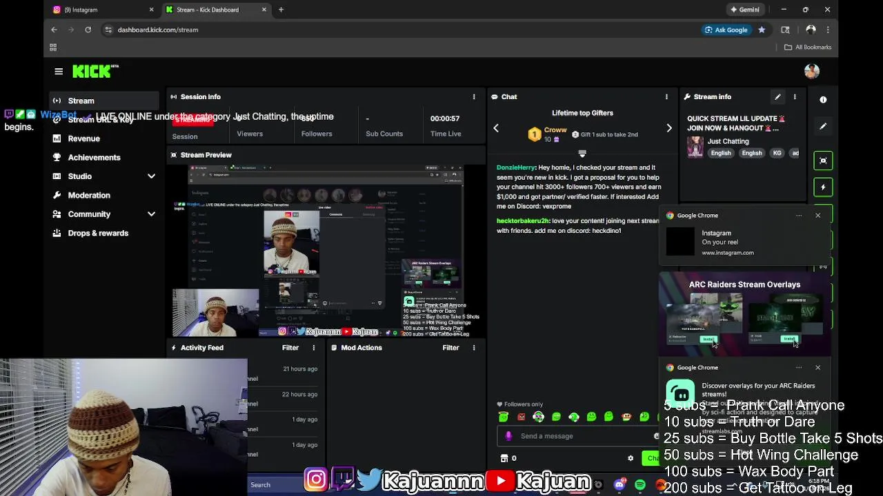
Task: Collapse the Lifetime top Gifters banner
Action: (x=582, y=154)
